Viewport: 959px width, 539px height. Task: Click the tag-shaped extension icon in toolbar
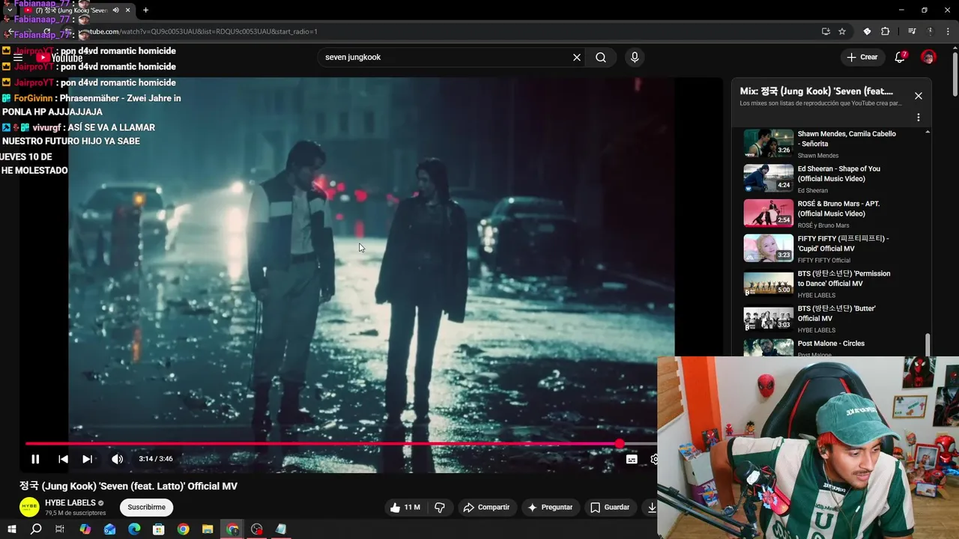[x=867, y=31]
